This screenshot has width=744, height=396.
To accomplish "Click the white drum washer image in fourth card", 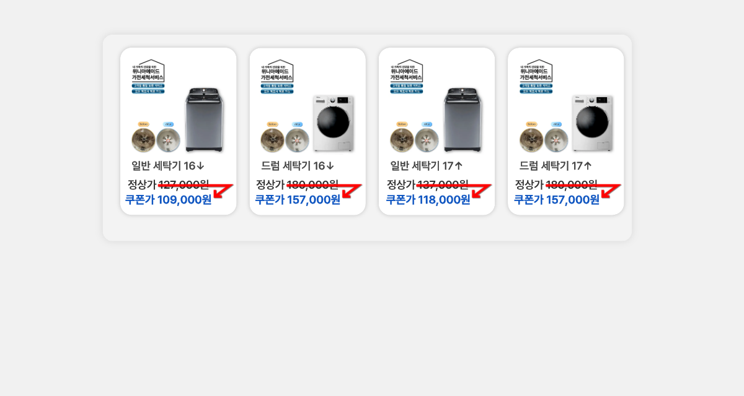I will [x=592, y=123].
